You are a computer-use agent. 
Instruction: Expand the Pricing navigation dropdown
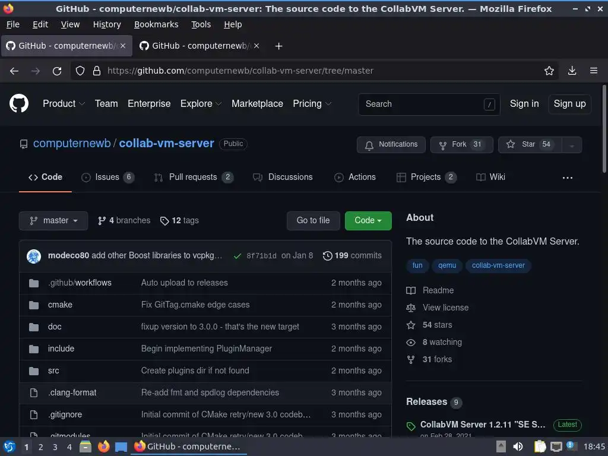coord(312,103)
